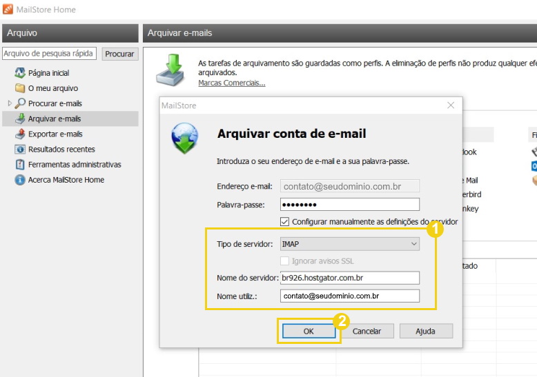Click the Arquivar conta de e-mail heading
537x377 pixels.
tap(292, 134)
